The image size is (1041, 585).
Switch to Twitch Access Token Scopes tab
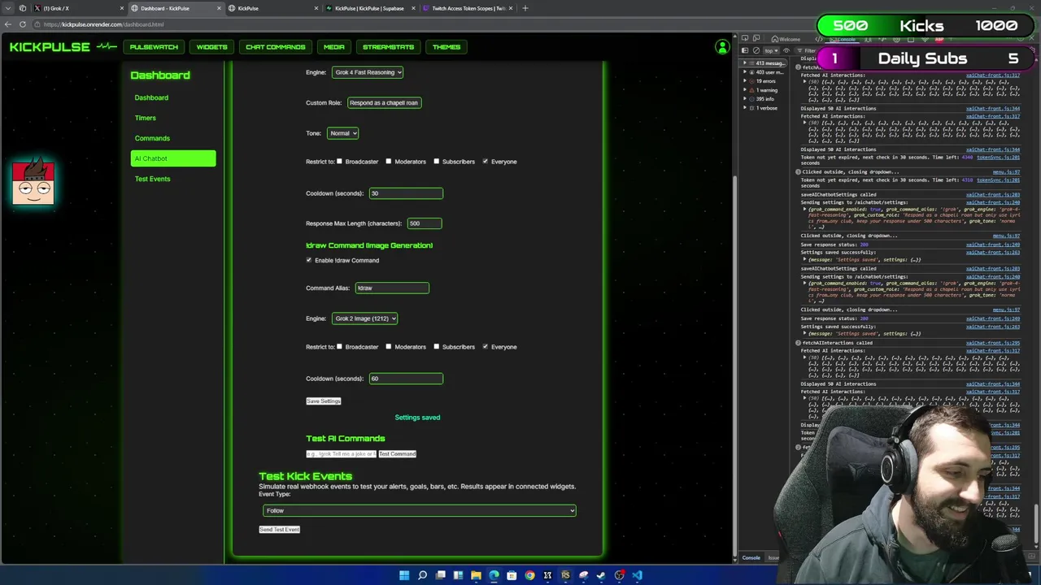pyautogui.click(x=468, y=8)
